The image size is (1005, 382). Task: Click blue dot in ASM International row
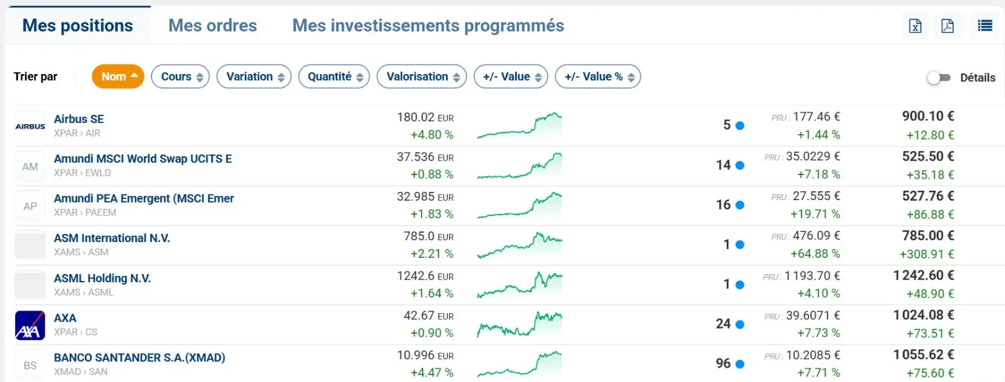pyautogui.click(x=740, y=245)
